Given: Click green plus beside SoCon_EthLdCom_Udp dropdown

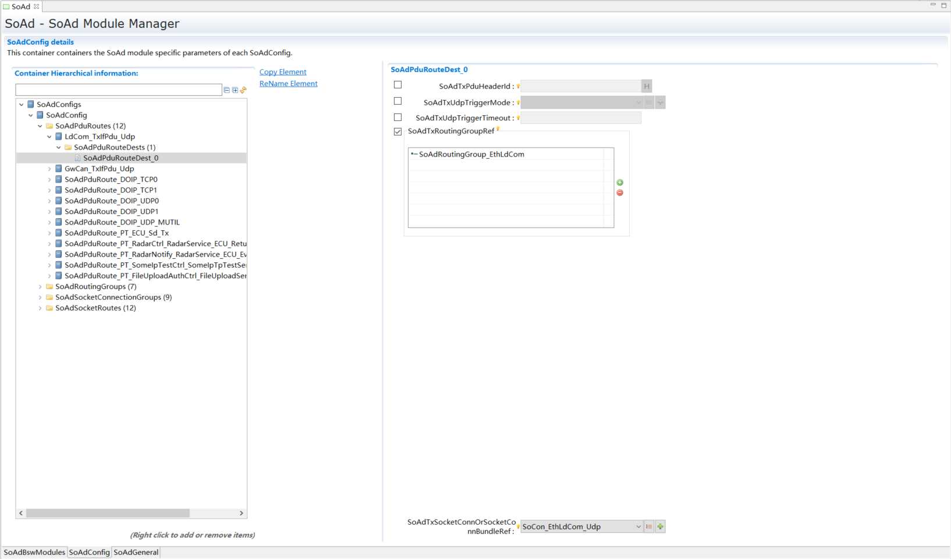Looking at the screenshot, I should (660, 526).
